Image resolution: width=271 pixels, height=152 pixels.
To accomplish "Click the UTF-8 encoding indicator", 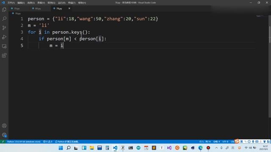I will 225,142.
